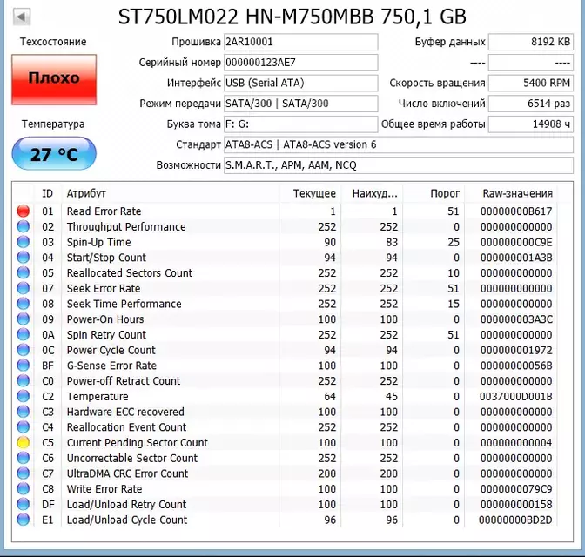This screenshot has height=557, width=585.
Task: Click the Серийный номер field
Action: pyautogui.click(x=300, y=63)
